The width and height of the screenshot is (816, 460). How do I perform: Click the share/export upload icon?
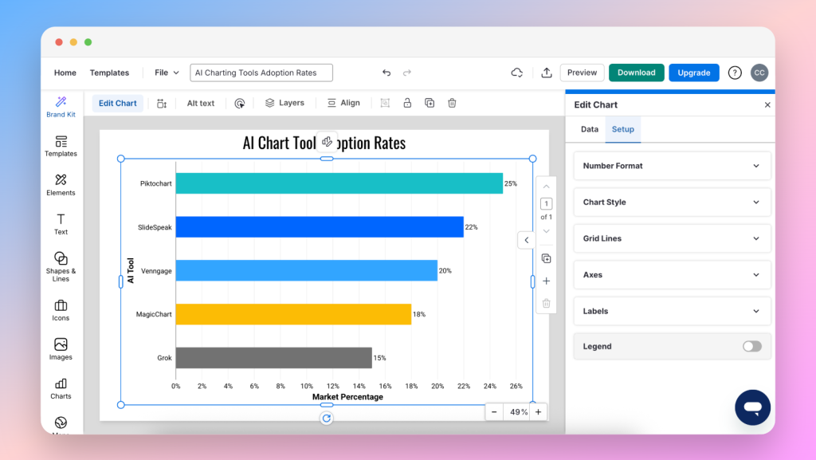(547, 73)
